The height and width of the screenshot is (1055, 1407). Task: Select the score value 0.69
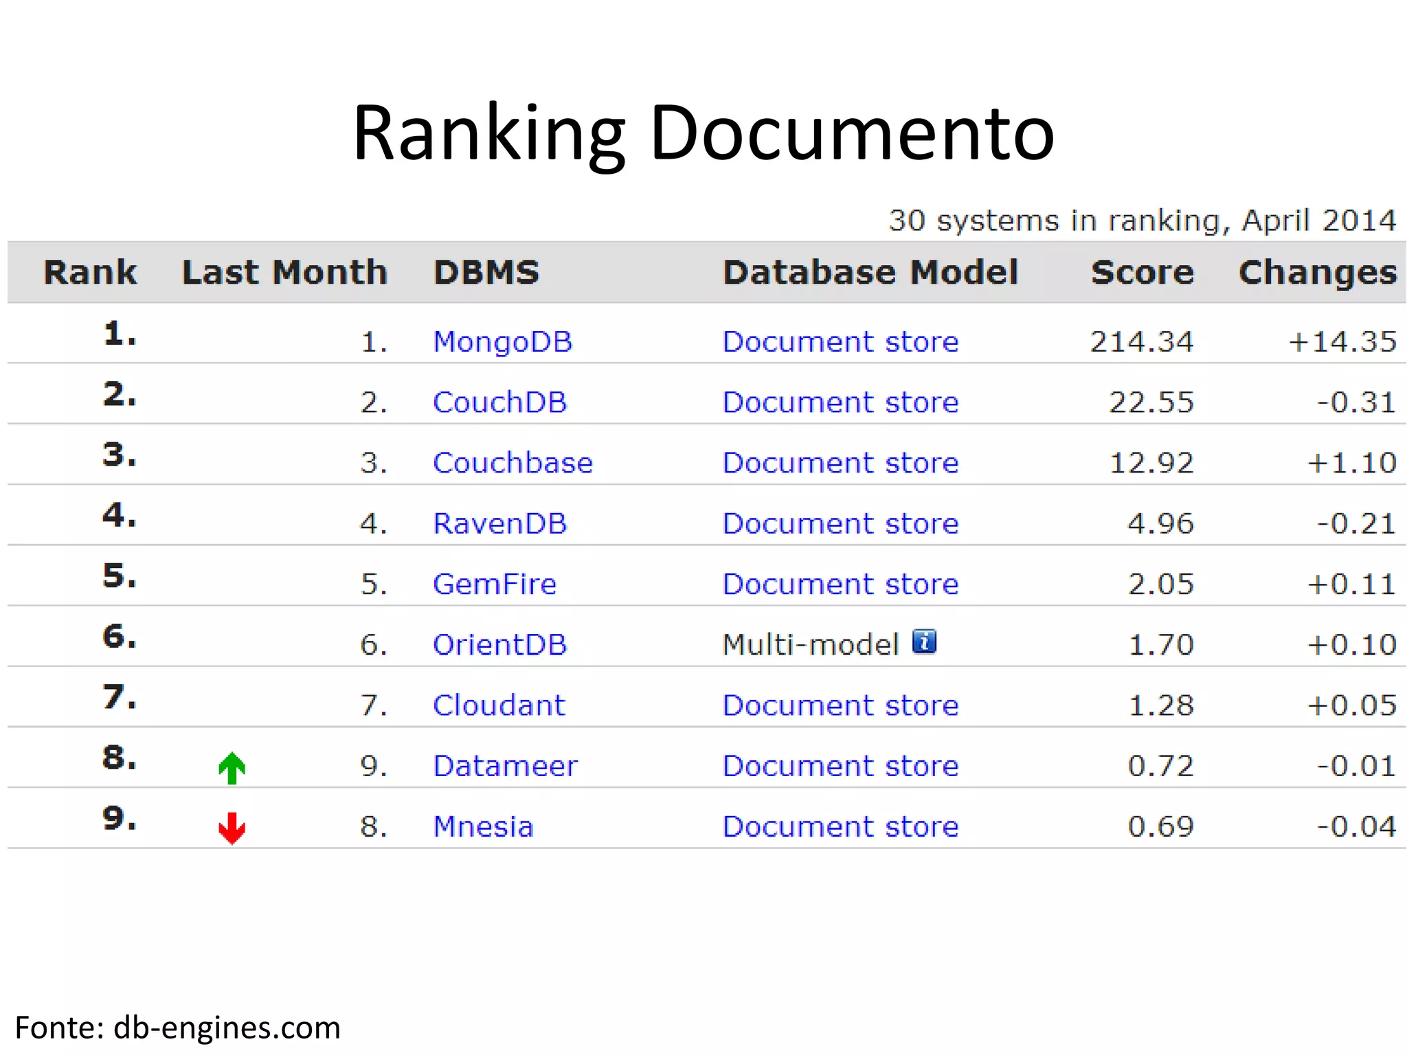(x=1160, y=826)
